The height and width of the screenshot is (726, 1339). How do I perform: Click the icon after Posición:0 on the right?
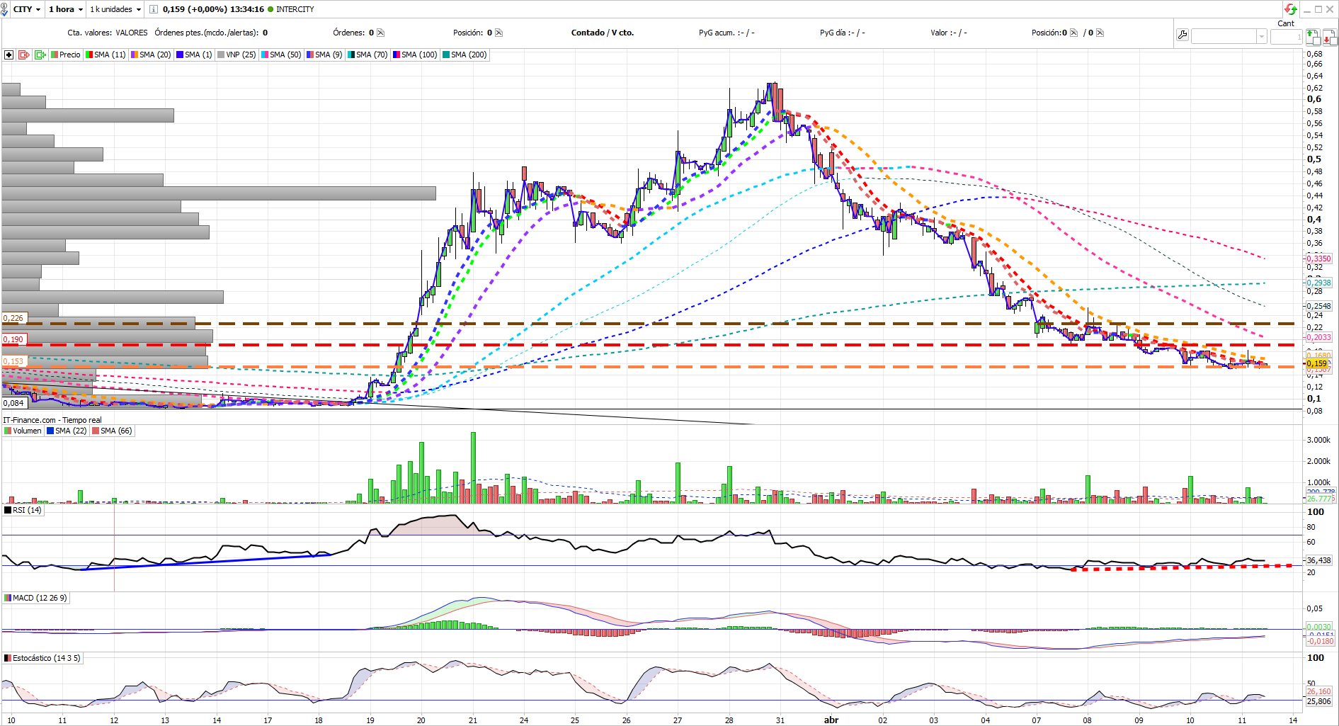[1074, 33]
